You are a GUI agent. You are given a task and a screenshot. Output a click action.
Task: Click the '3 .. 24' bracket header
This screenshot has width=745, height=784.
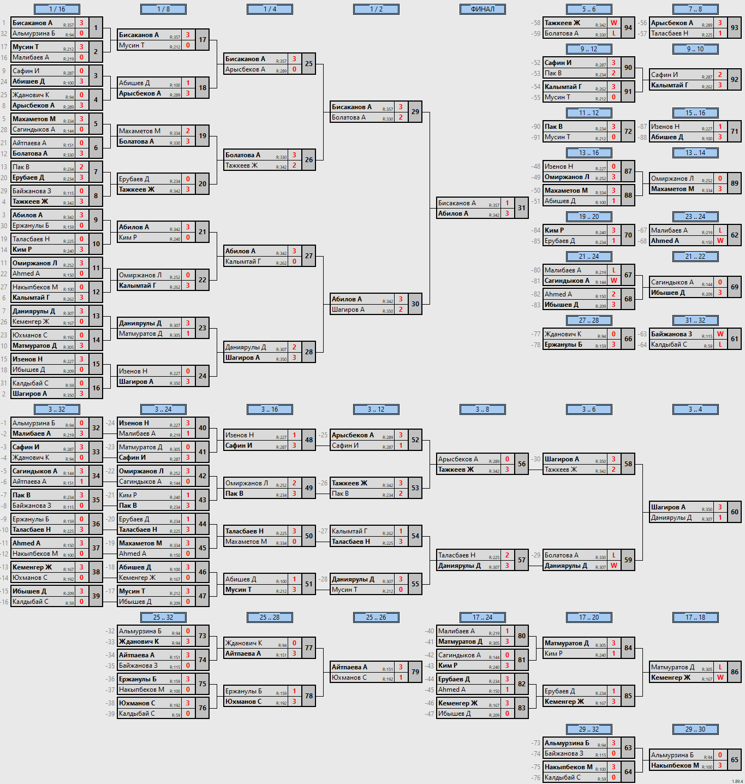(x=163, y=409)
